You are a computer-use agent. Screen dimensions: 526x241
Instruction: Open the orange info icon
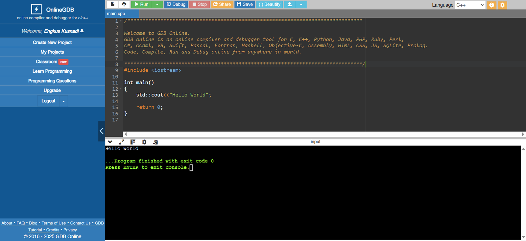click(x=491, y=5)
